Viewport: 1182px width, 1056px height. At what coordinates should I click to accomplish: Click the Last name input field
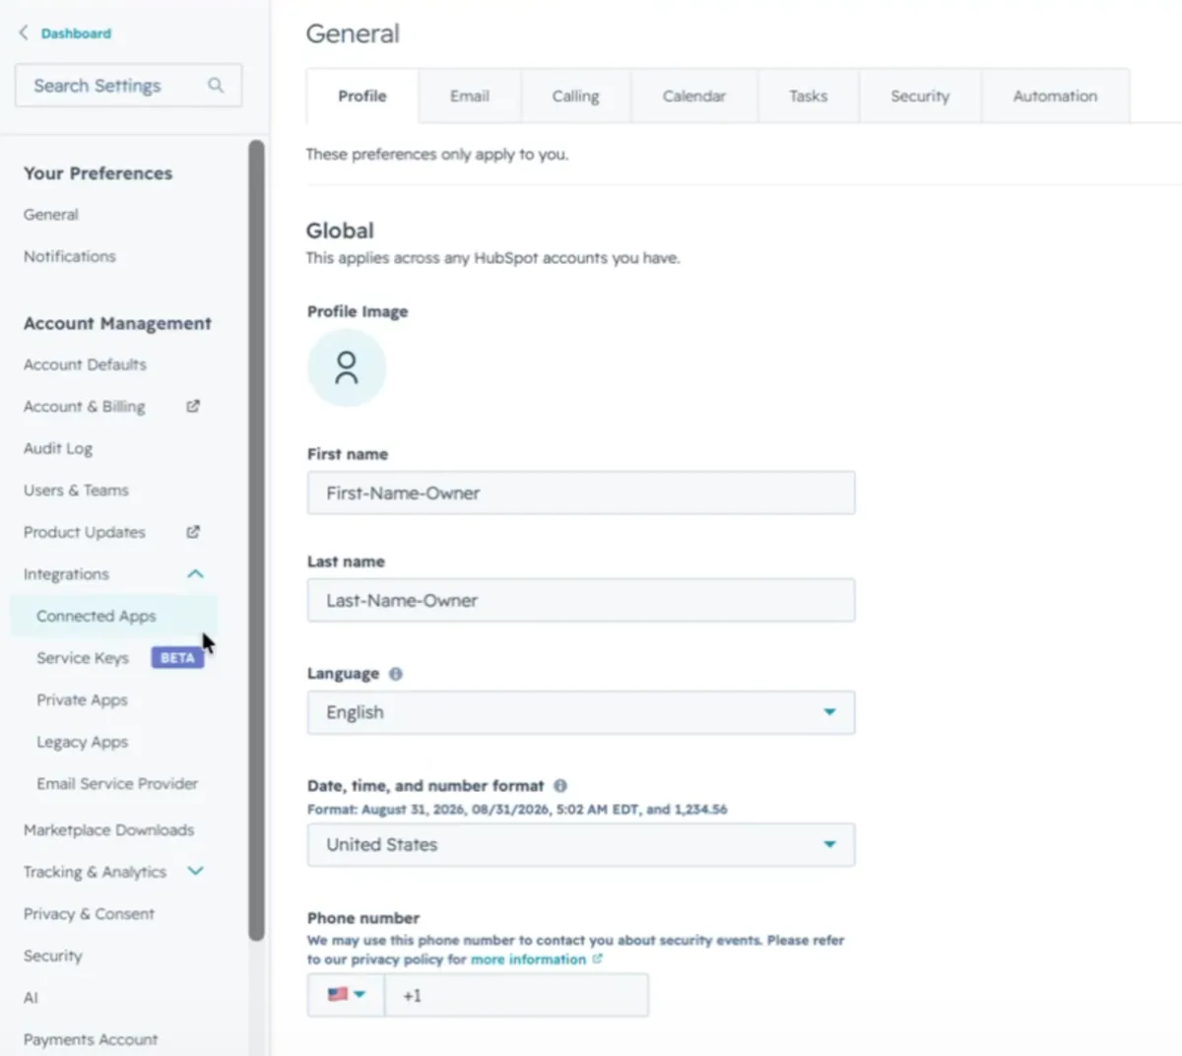tap(581, 600)
